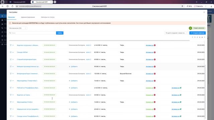
Task: Go to next page with right chevron
Action: click(205, 37)
